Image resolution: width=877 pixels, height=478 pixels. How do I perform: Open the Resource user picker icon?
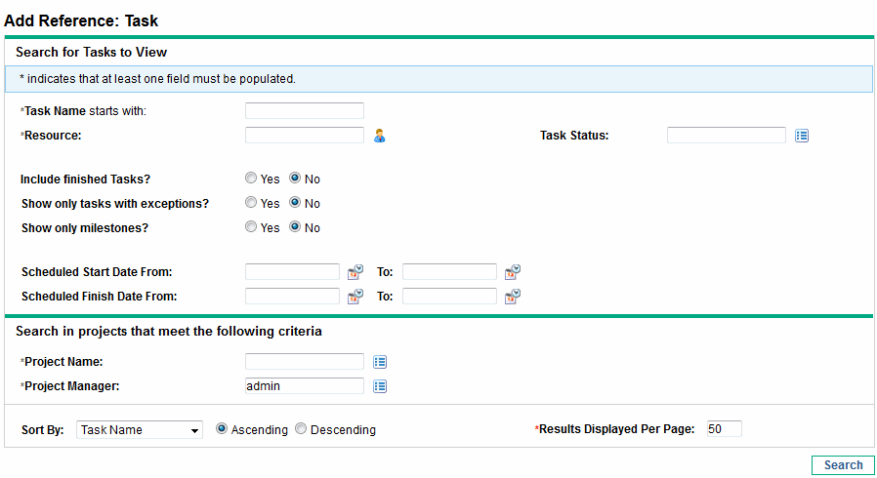(380, 137)
